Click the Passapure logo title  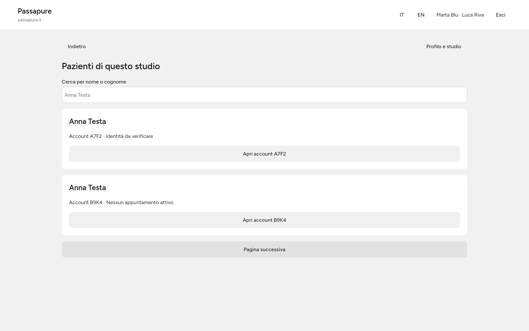tap(35, 11)
